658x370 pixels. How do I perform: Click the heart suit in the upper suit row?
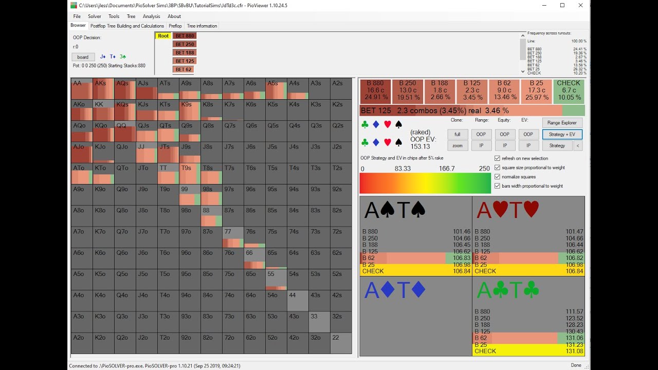pyautogui.click(x=388, y=124)
